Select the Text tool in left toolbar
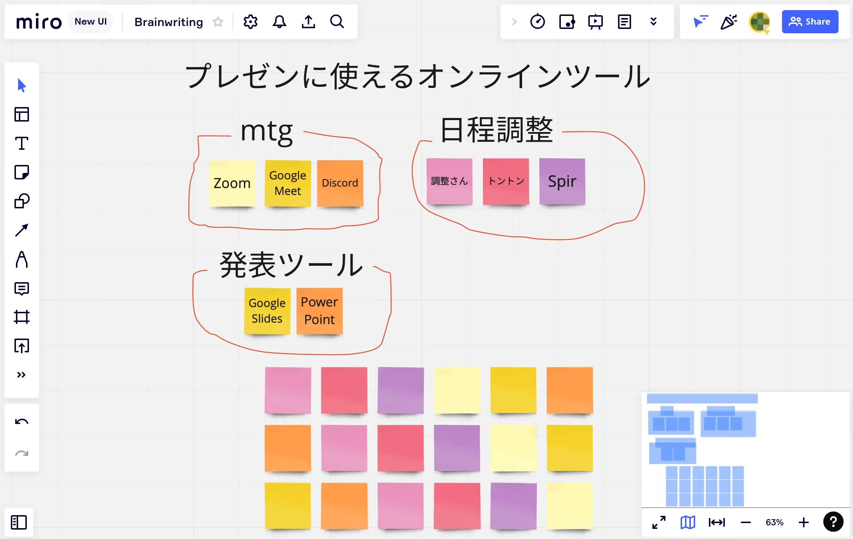The image size is (853, 539). tap(21, 143)
